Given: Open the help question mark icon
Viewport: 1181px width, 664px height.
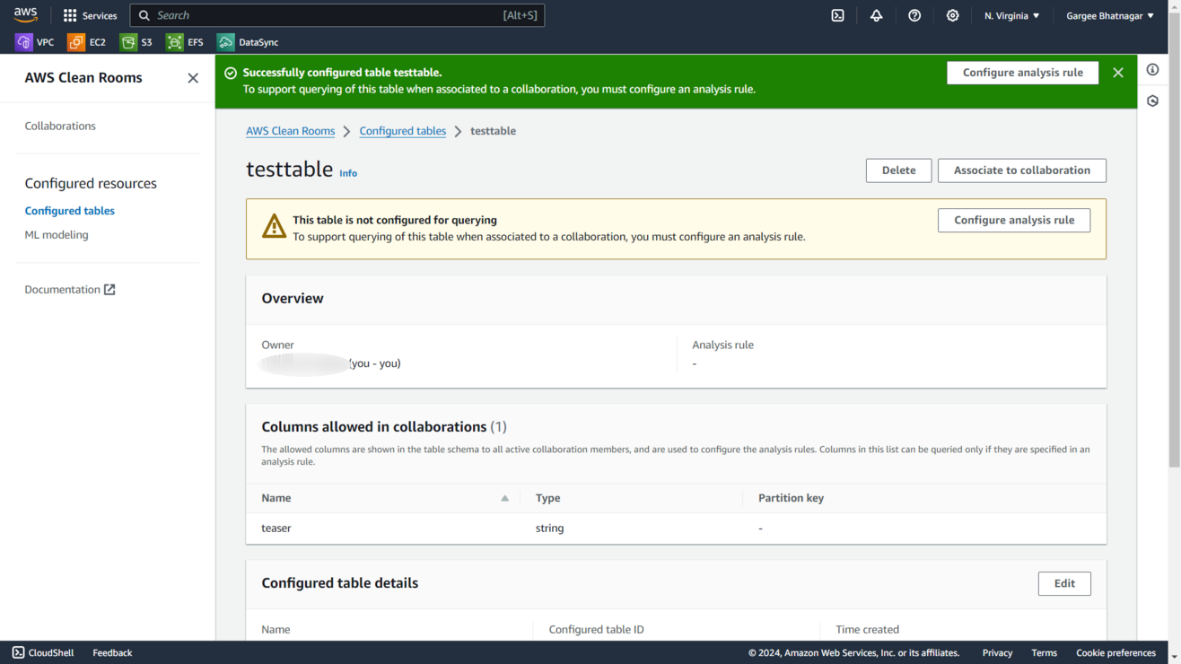Looking at the screenshot, I should (x=914, y=15).
